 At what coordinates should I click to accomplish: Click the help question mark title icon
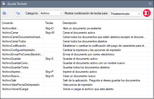(x=4, y=4)
